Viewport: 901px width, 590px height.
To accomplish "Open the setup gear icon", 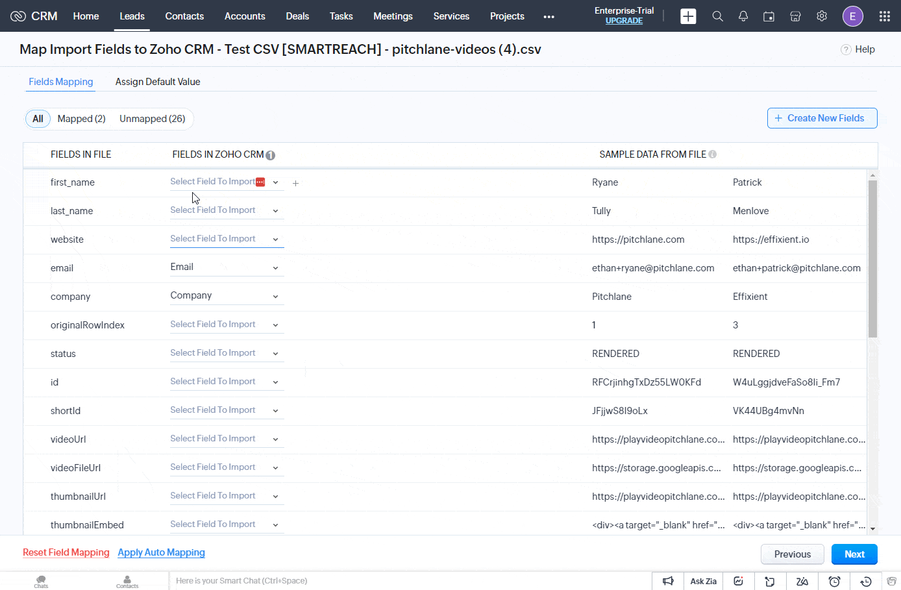I will pyautogui.click(x=822, y=16).
